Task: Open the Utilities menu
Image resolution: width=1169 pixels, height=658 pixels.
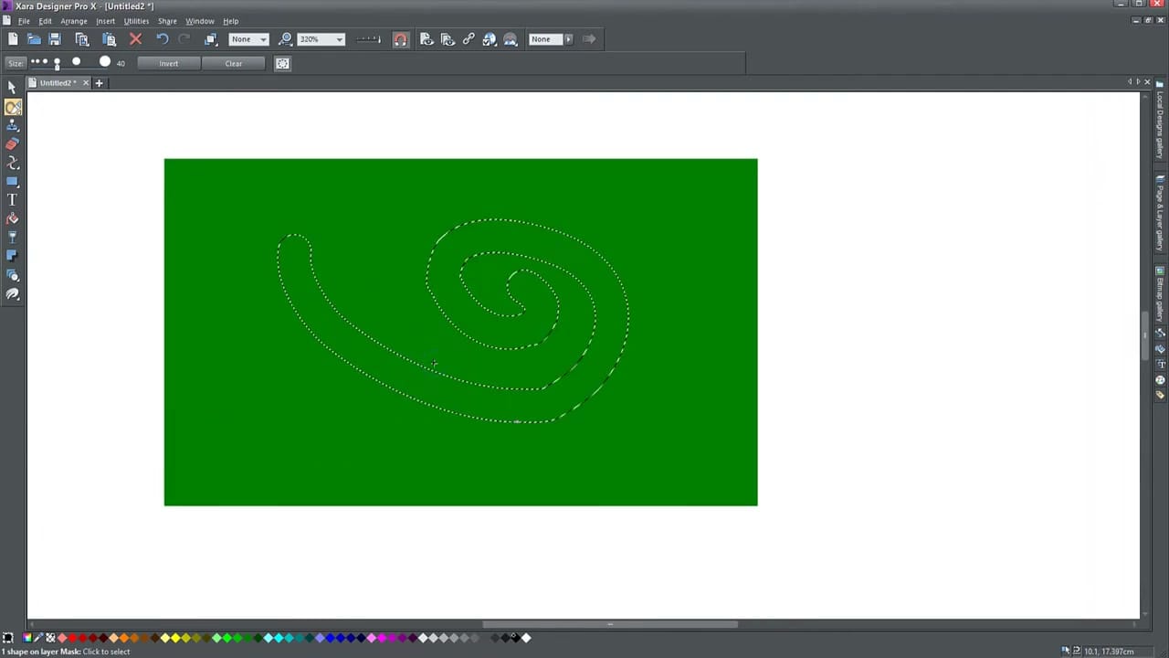Action: (135, 21)
